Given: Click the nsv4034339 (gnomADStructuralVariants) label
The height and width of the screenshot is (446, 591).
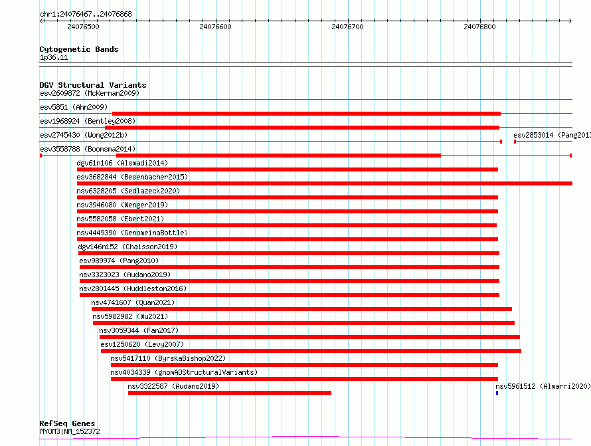Looking at the screenshot, I should pos(184,372).
